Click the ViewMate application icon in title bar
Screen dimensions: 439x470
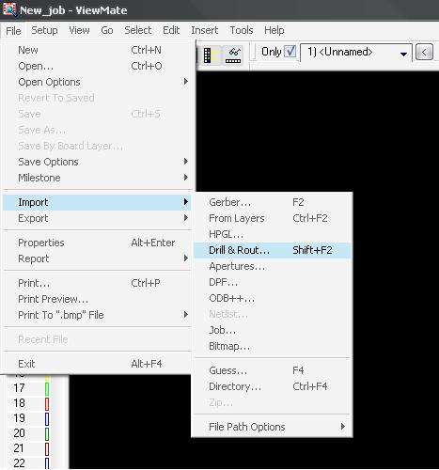[9, 8]
